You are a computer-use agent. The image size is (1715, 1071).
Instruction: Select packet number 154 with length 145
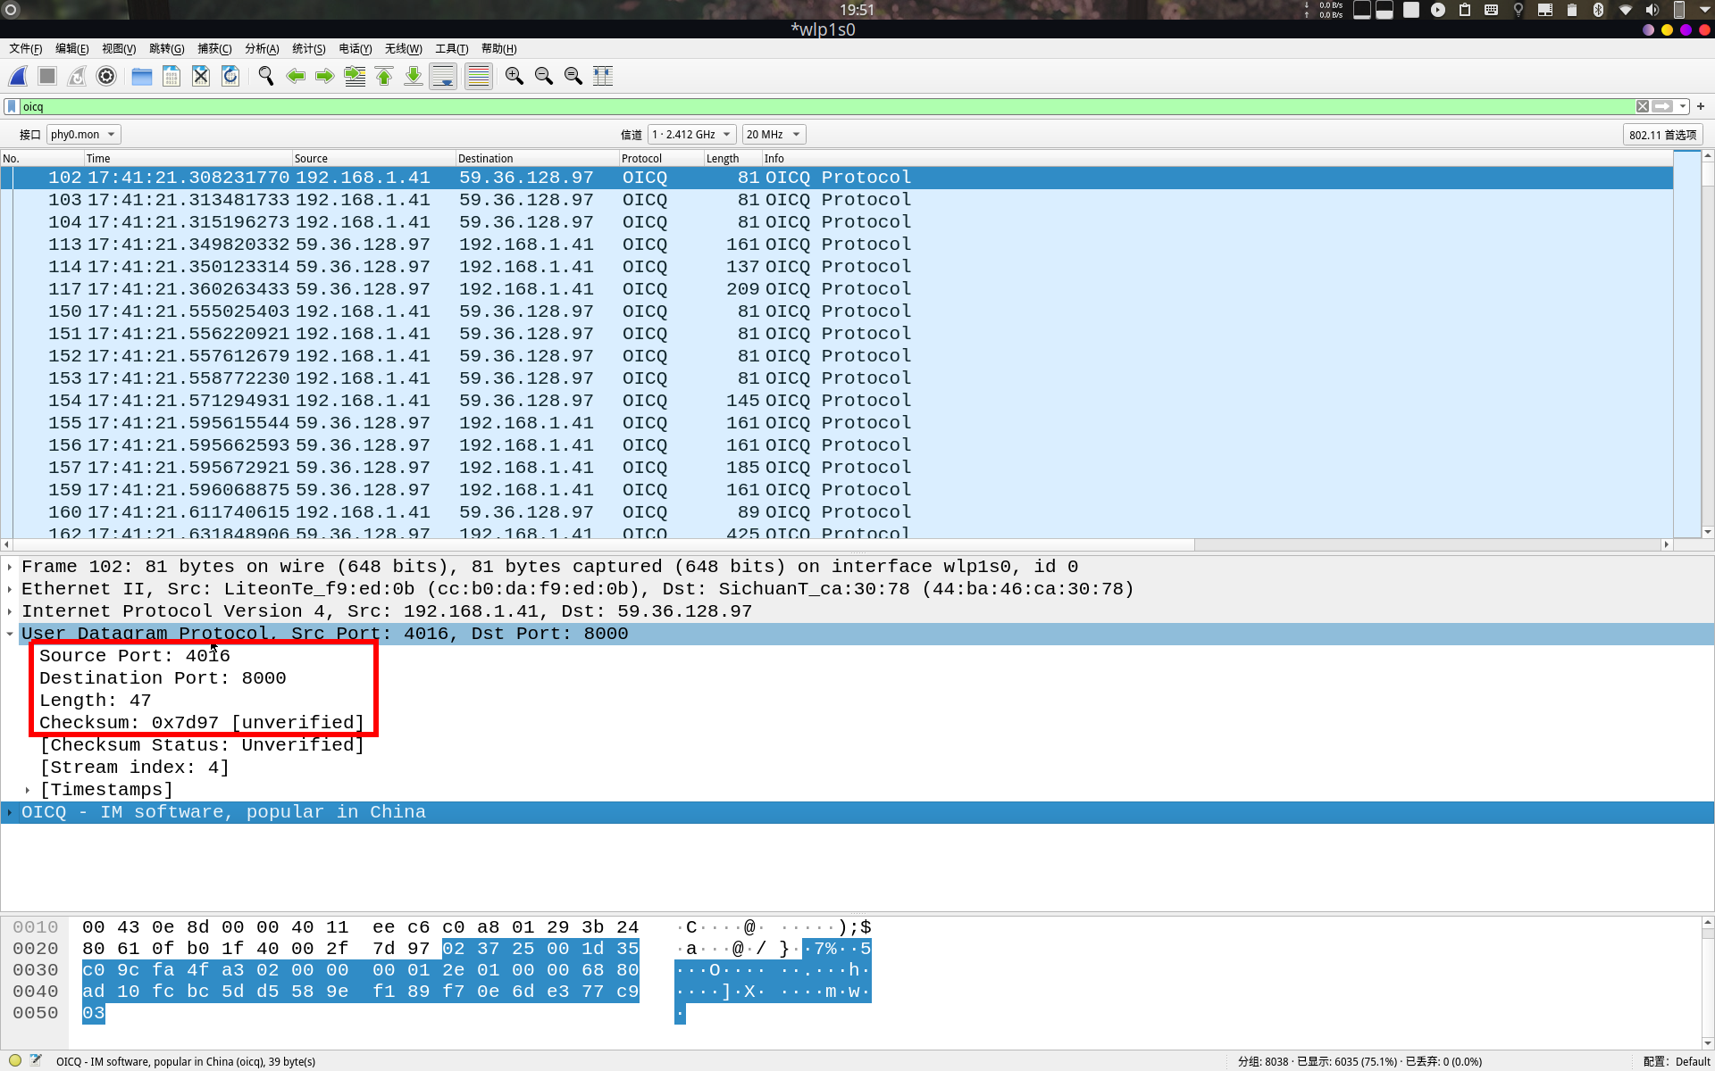coord(837,401)
